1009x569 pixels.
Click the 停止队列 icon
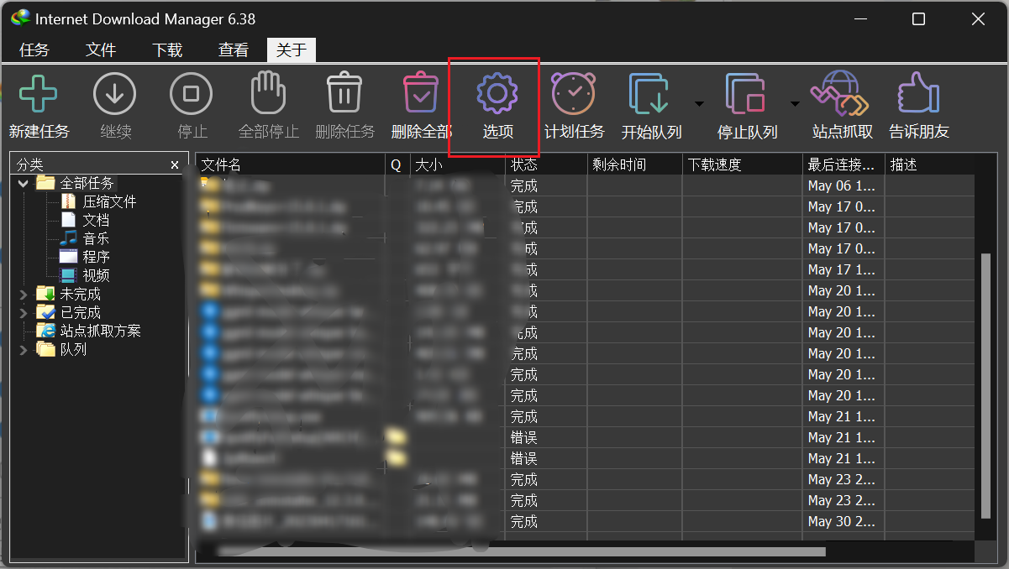[746, 94]
